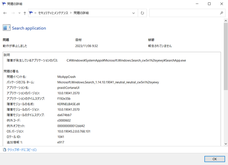This screenshot has height=165, width=228.
Task: Select exception code c0000602
Action: click(64, 120)
